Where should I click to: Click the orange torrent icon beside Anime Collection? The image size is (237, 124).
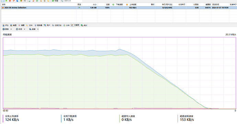click(3, 8)
